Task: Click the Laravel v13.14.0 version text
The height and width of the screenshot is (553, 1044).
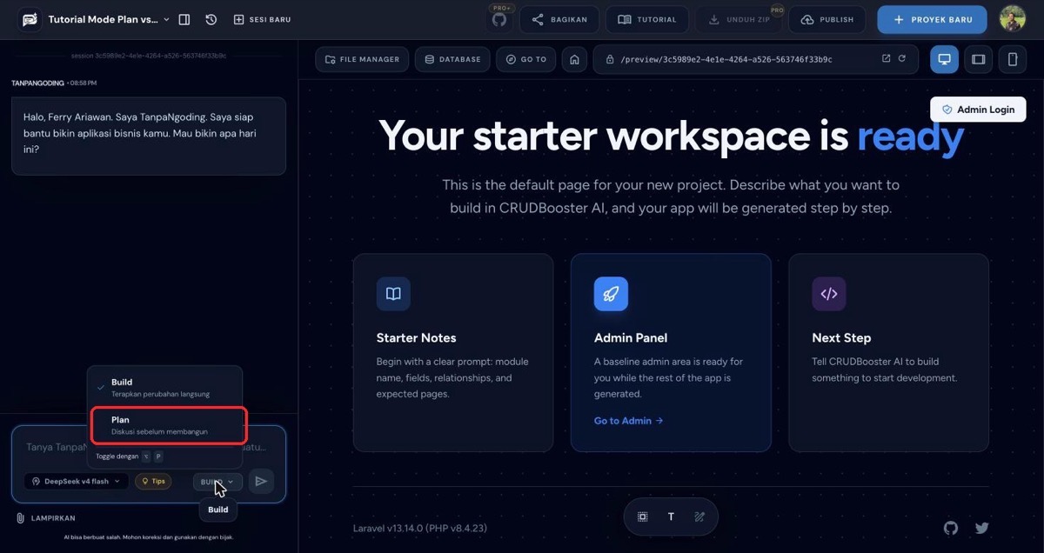Action: [x=422, y=528]
